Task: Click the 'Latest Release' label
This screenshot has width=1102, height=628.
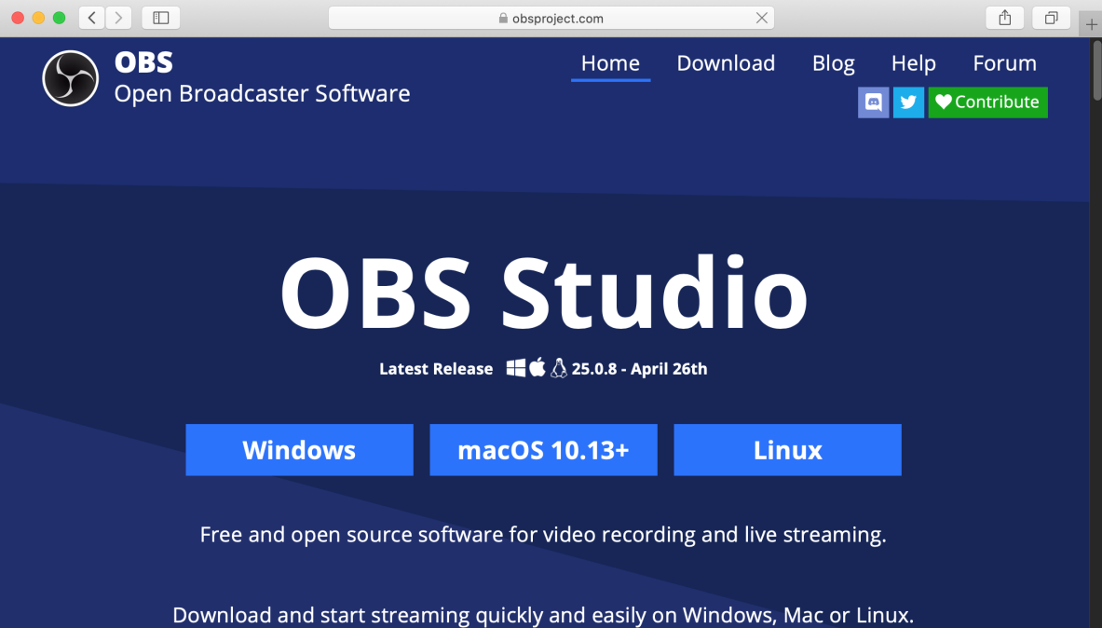Action: point(436,368)
